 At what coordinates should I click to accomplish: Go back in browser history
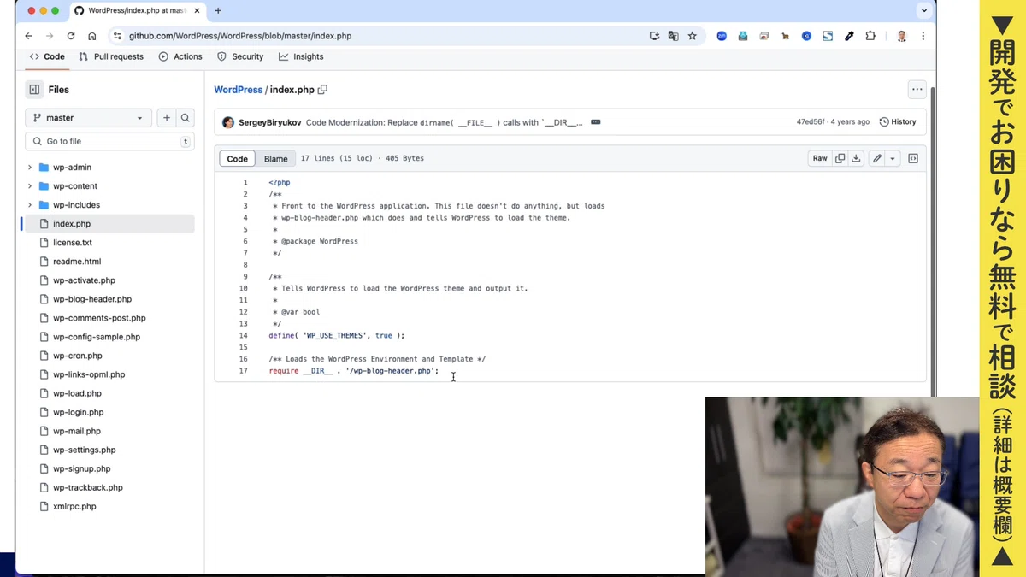pyautogui.click(x=28, y=36)
